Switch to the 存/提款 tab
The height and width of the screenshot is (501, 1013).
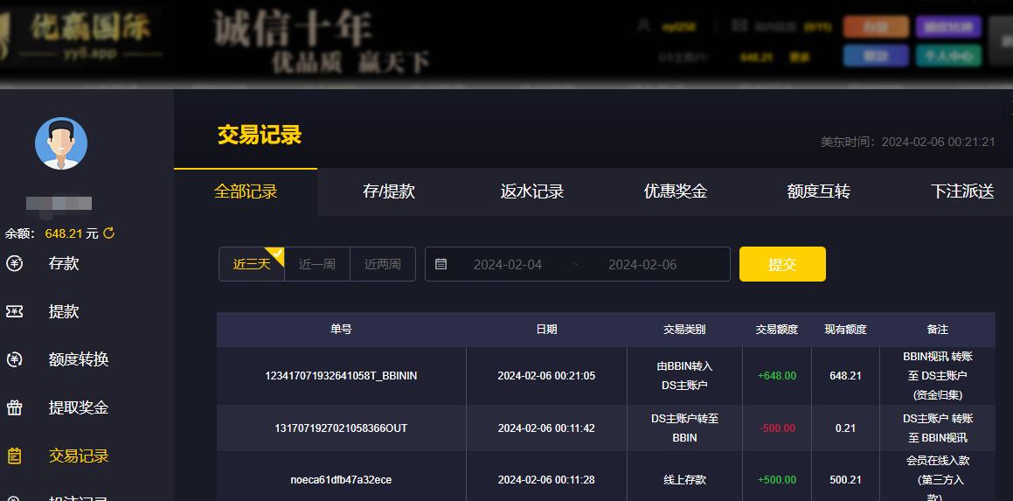click(389, 191)
